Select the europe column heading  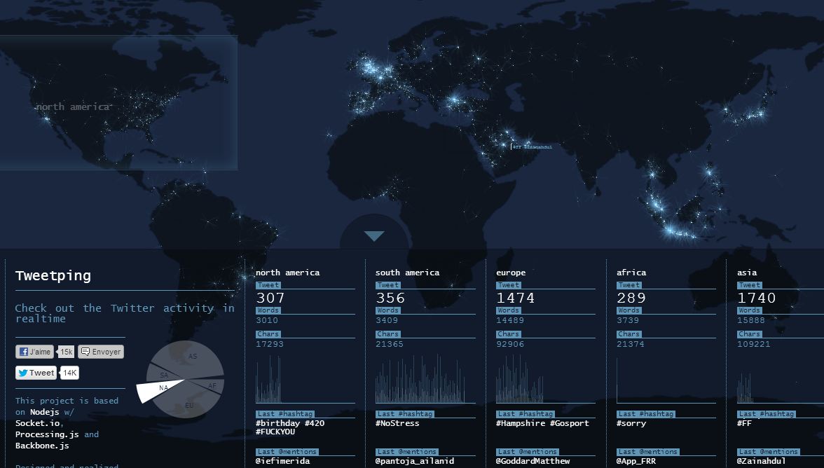[x=510, y=273]
